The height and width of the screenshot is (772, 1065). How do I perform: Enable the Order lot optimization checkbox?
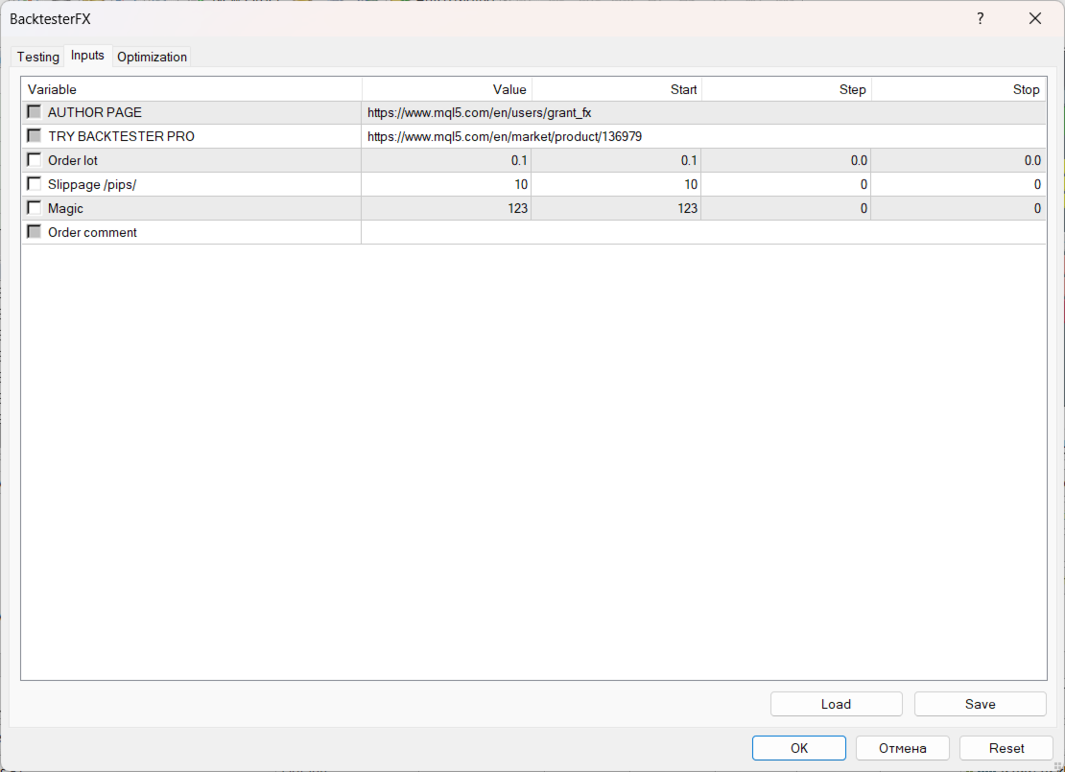[34, 159]
